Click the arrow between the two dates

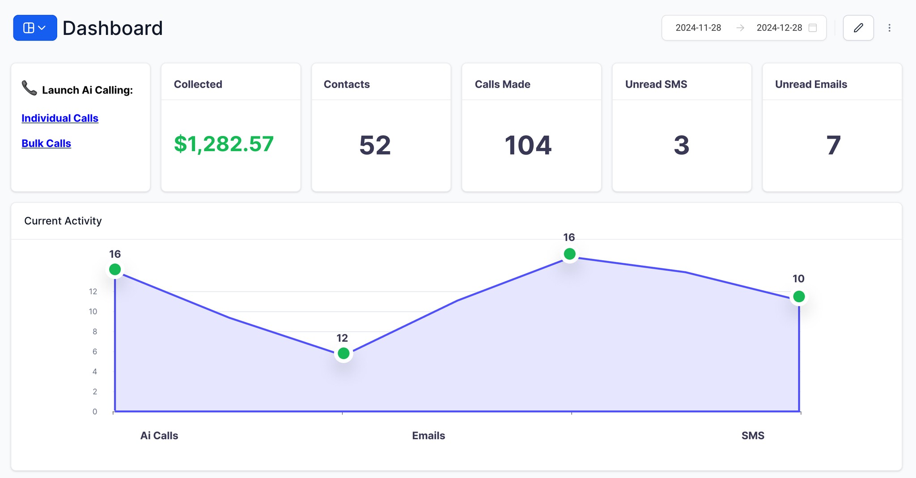click(740, 28)
